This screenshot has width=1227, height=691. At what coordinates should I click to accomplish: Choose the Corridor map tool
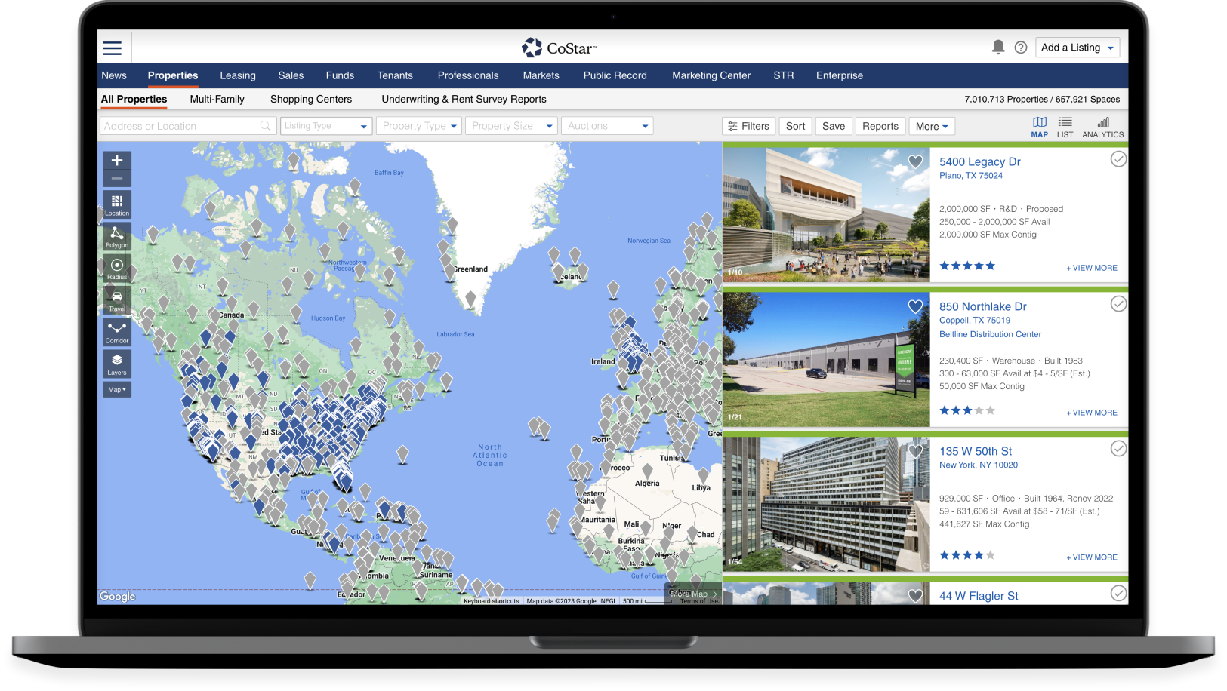coord(117,332)
